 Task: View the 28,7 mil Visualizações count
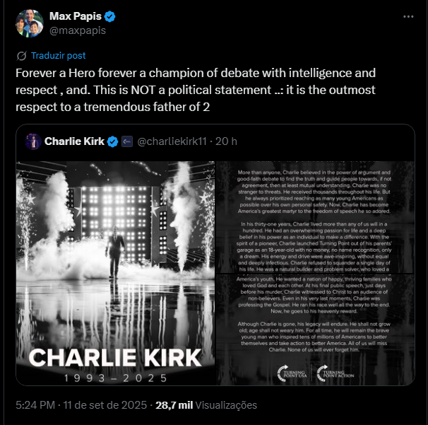coord(208,406)
